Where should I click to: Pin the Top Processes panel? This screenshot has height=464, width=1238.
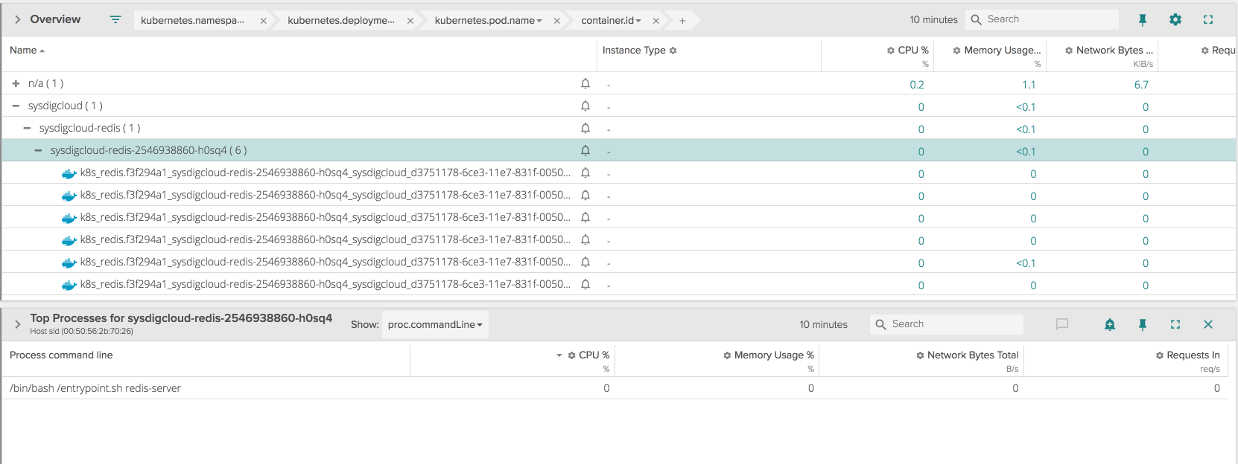[x=1143, y=324]
